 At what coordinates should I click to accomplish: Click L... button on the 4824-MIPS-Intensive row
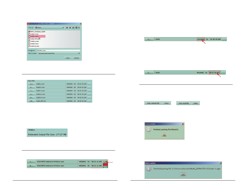point(31,162)
